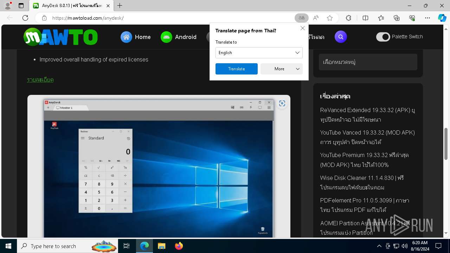450x253 pixels.
Task: Open volume control in system tray
Action: pyautogui.click(x=405, y=246)
